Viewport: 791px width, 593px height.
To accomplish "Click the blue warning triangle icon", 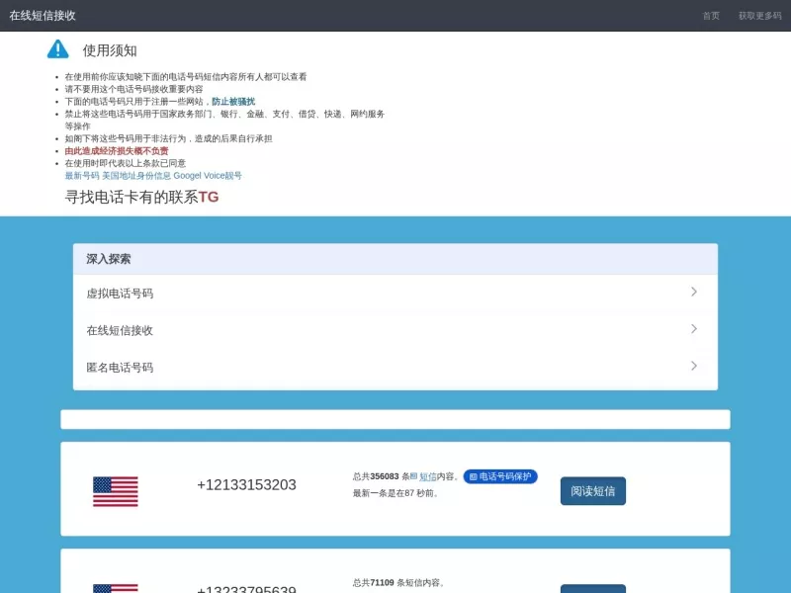I will [x=57, y=49].
